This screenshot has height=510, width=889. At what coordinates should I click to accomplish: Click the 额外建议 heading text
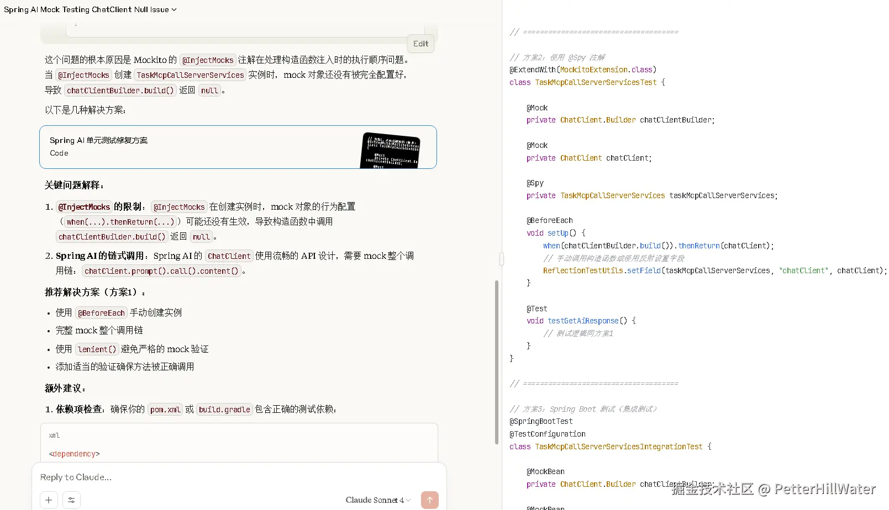[65, 388]
